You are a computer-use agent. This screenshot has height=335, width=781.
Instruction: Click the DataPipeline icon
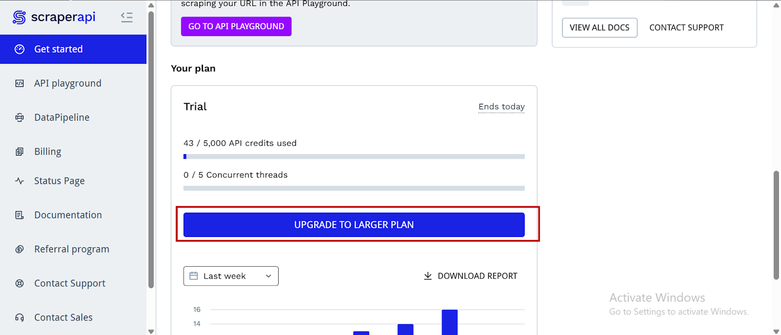coord(20,118)
